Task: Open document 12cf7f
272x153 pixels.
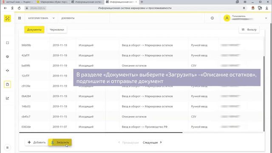Action: (x=25, y=76)
